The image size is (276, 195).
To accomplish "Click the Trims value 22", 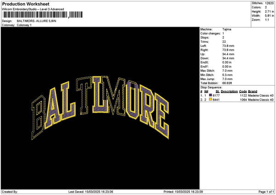I will (x=224, y=42).
